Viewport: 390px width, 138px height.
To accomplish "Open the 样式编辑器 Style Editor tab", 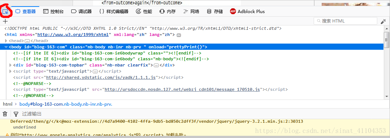I will click(x=114, y=11).
